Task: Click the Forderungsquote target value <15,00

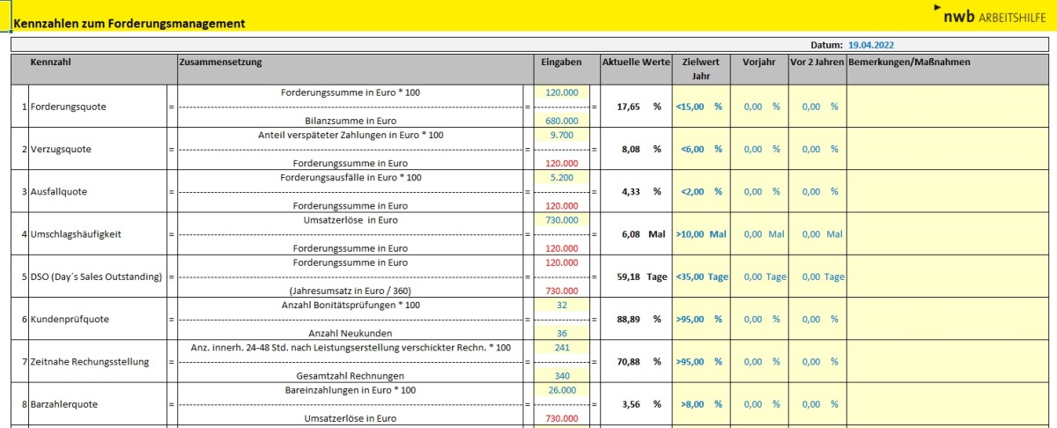Action: [x=700, y=107]
